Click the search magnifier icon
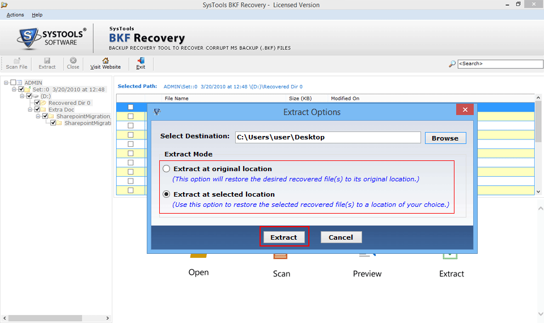The image size is (544, 323). point(452,64)
